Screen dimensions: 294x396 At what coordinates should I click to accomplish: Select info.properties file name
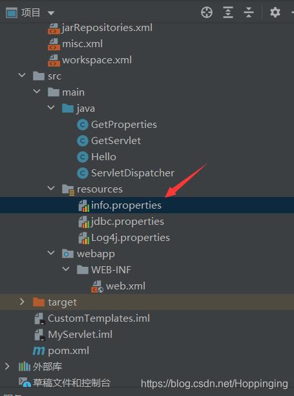pos(126,205)
